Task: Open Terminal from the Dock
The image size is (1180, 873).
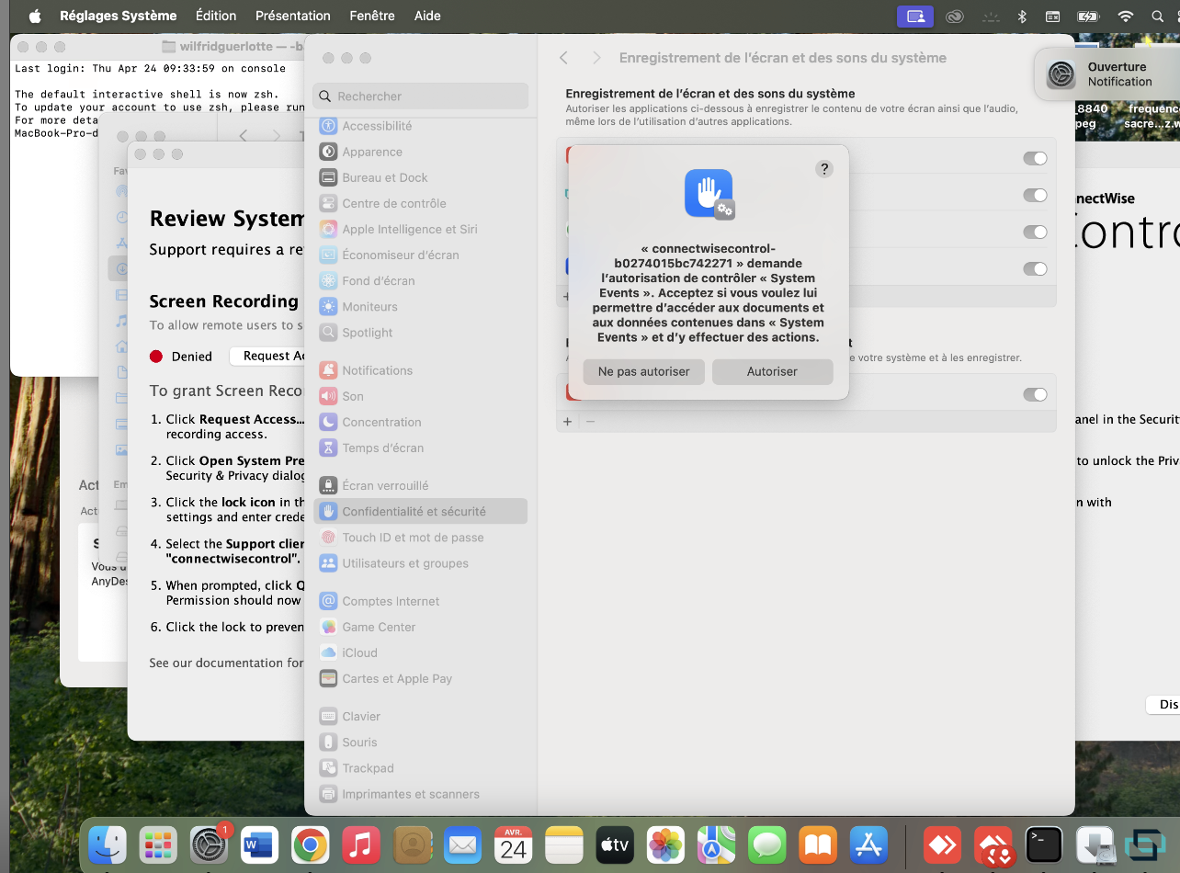Action: click(x=1044, y=844)
